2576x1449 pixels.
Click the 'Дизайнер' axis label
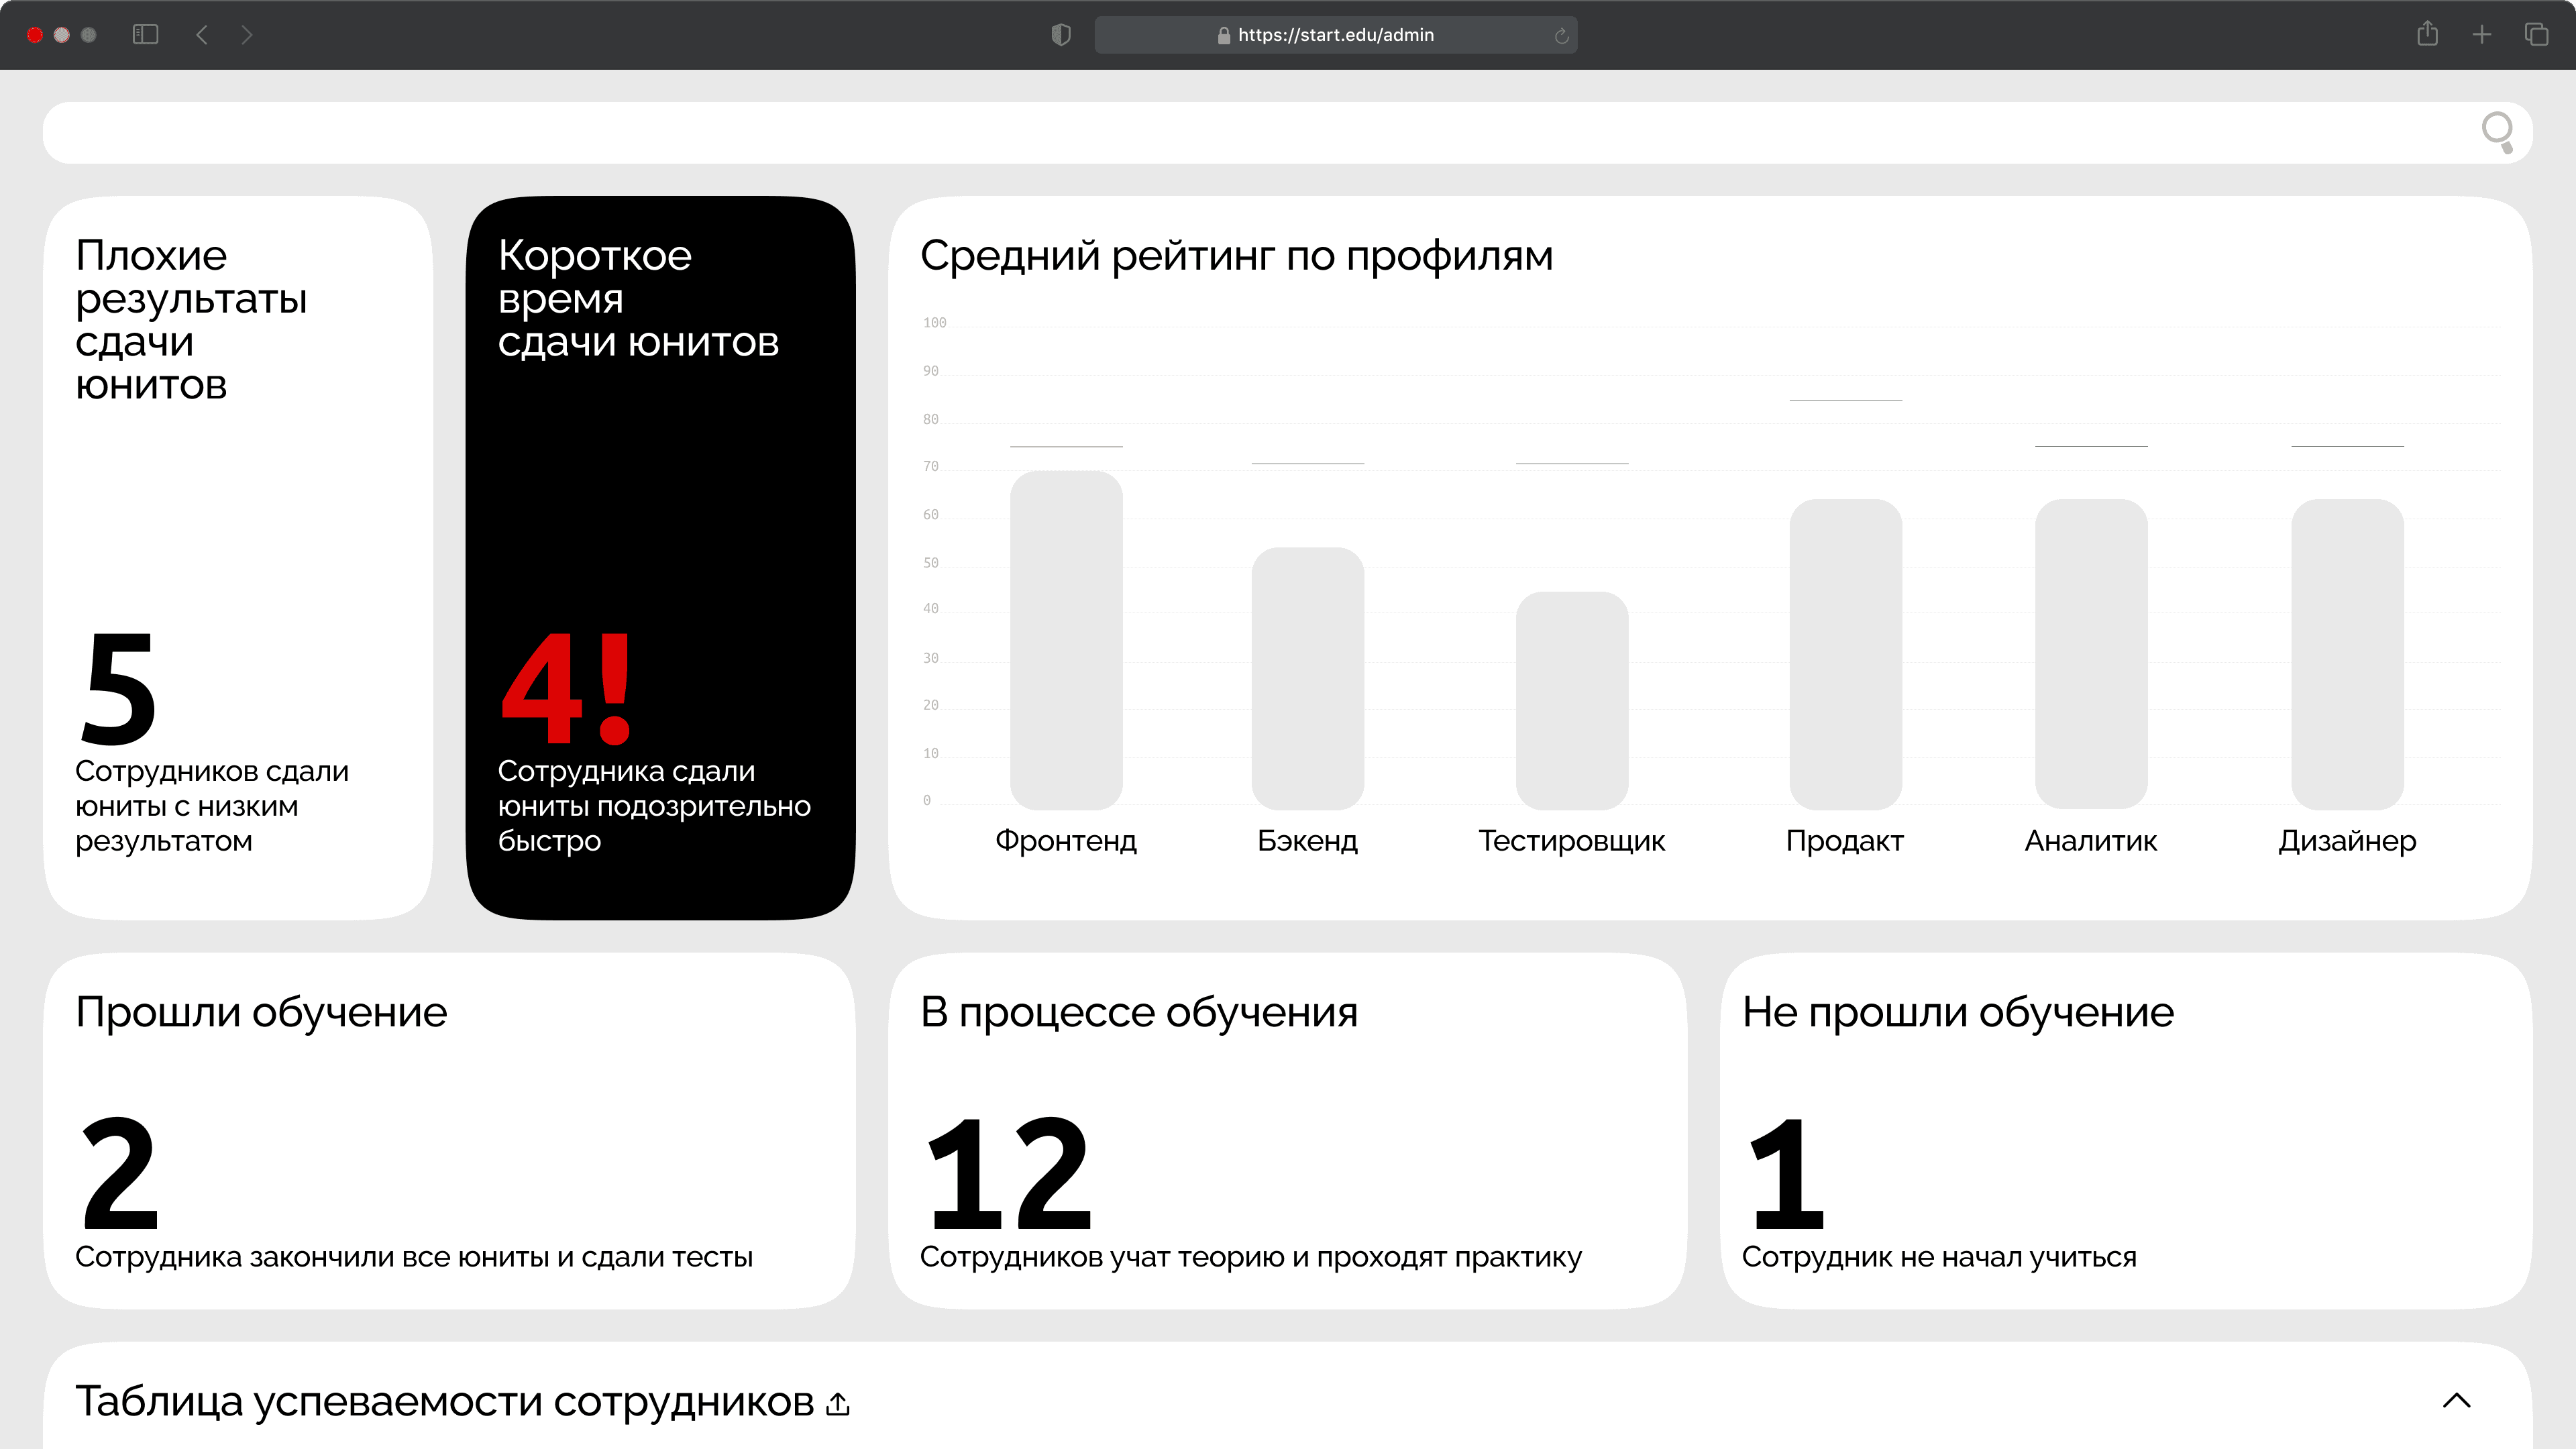(2347, 841)
